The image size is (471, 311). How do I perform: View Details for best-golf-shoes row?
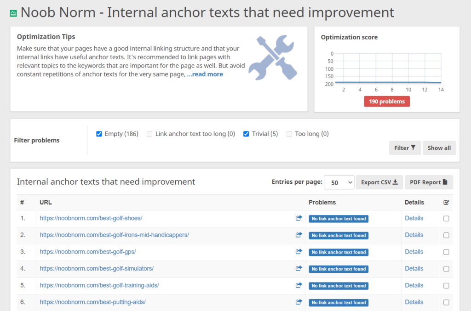pos(414,218)
